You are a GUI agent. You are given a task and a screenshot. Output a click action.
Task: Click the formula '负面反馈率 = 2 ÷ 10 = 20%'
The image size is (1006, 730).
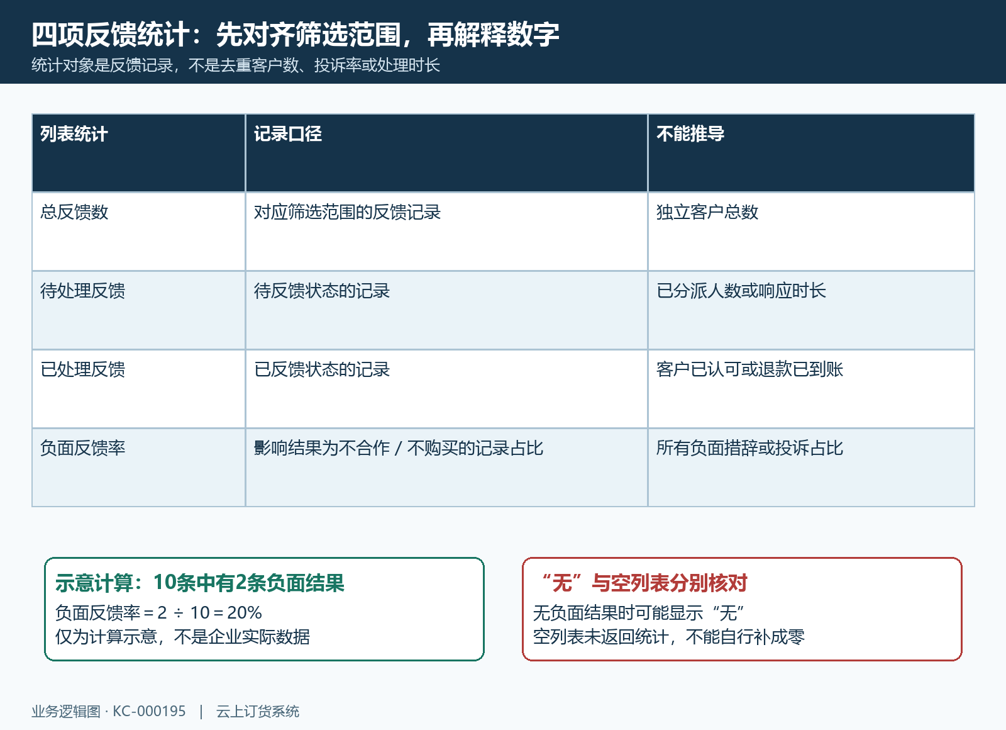pyautogui.click(x=158, y=612)
